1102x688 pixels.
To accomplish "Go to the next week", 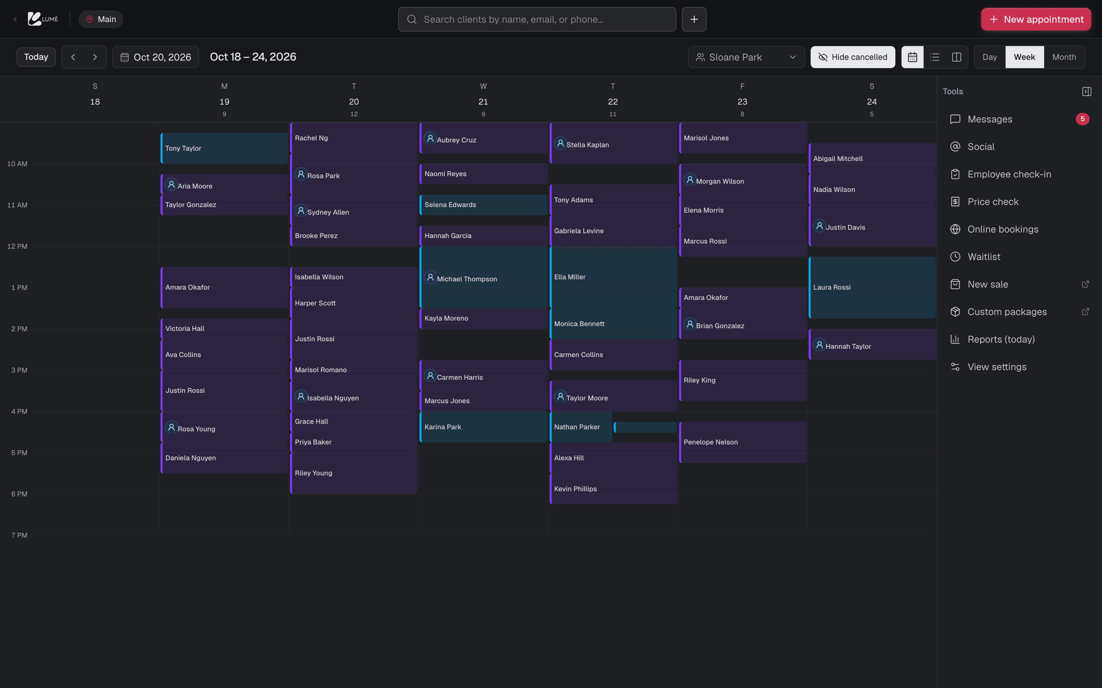I will 95,57.
